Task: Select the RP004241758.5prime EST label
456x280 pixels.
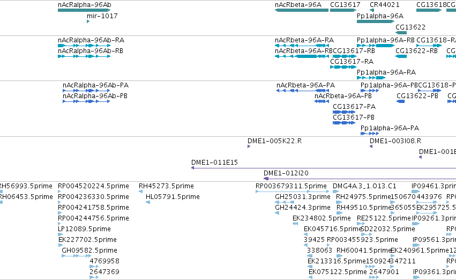Action: click(x=93, y=208)
